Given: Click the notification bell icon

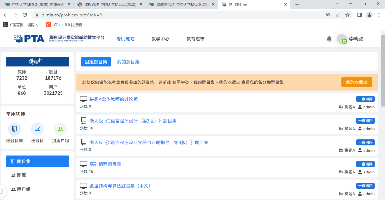Looking at the screenshot, I should point(329,39).
